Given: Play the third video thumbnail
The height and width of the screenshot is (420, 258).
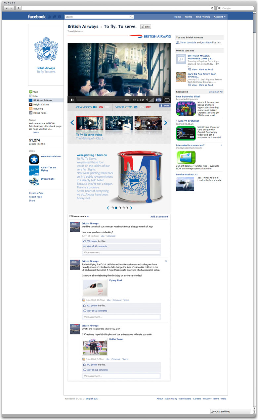Looking at the screenshot, I should 148,123.
